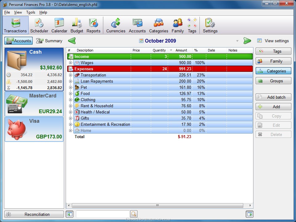Expand the Transportation category row
The image size is (296, 222).
pos(71,75)
